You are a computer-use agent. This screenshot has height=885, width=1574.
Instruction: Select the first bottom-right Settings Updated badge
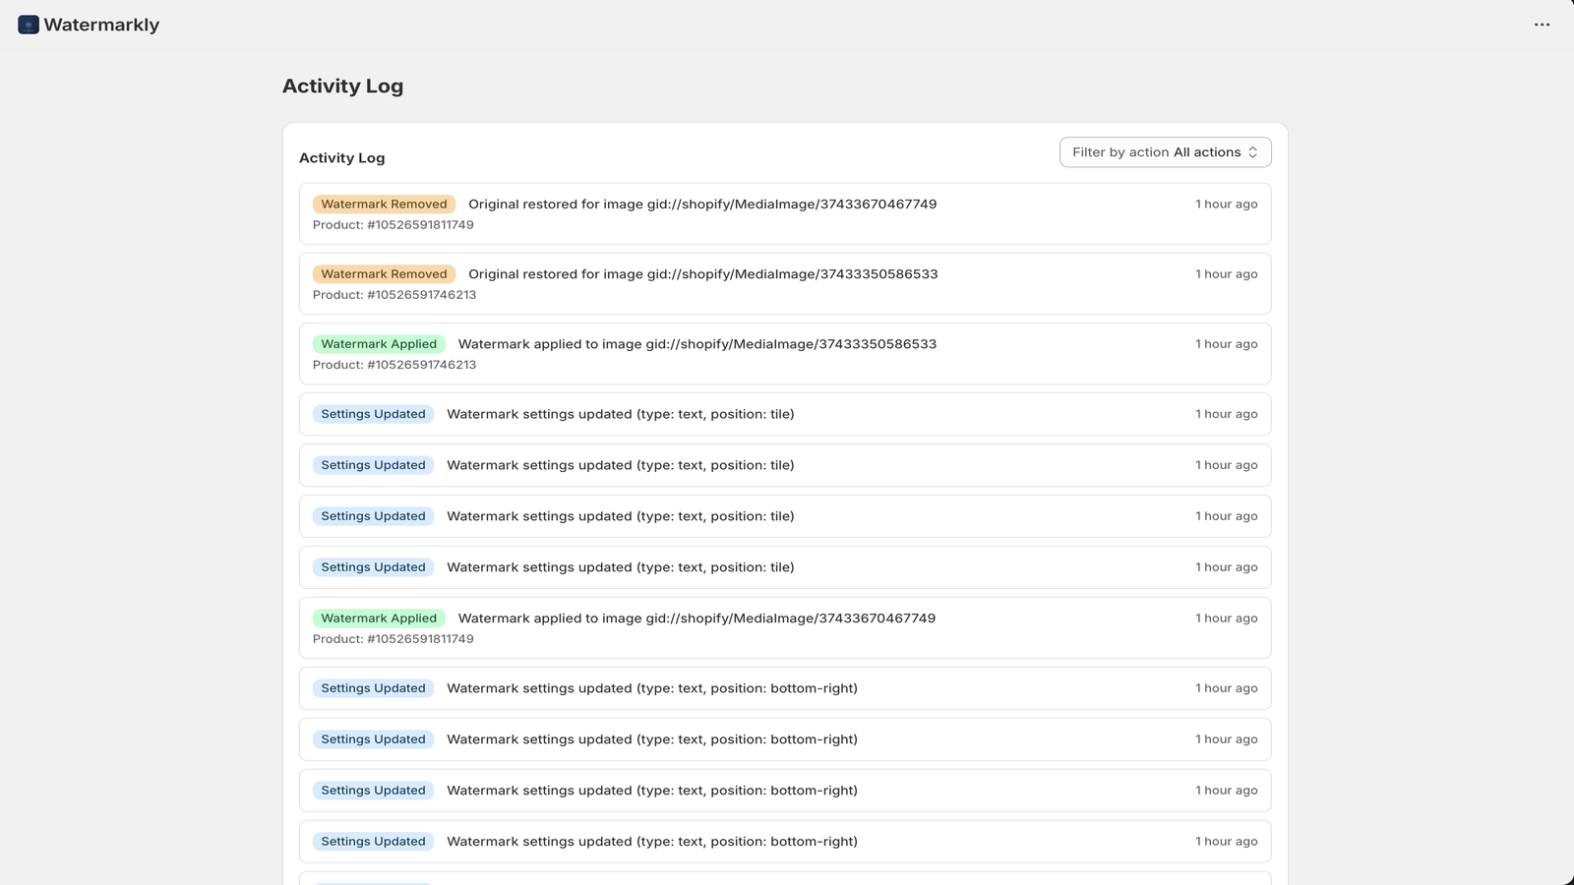coord(373,688)
